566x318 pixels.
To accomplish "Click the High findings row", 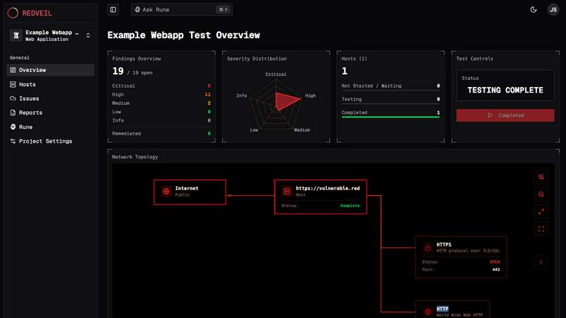I will click(161, 95).
